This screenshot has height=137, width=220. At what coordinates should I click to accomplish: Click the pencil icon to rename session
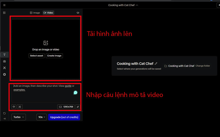[x=156, y=64]
